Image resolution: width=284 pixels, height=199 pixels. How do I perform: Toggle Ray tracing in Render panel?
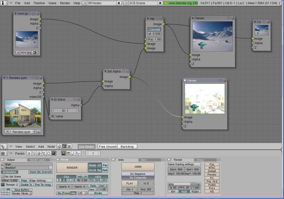pyautogui.click(x=99, y=170)
